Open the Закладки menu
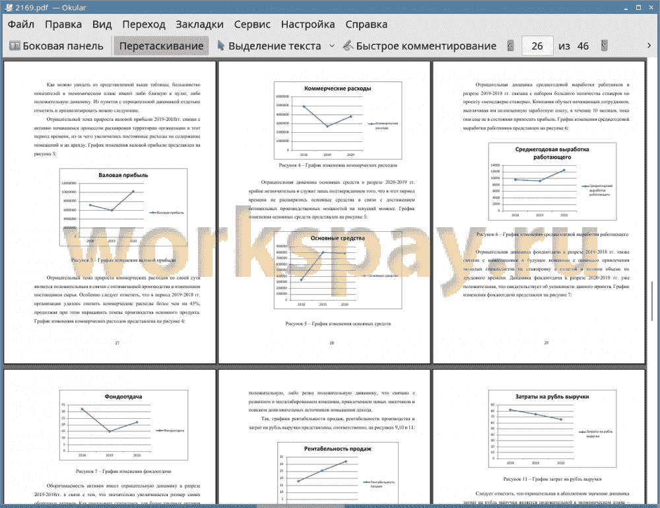 click(x=199, y=24)
